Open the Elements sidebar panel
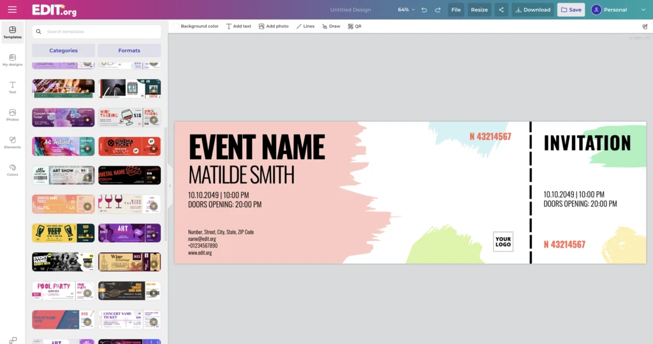The height and width of the screenshot is (344, 653). pyautogui.click(x=12, y=142)
